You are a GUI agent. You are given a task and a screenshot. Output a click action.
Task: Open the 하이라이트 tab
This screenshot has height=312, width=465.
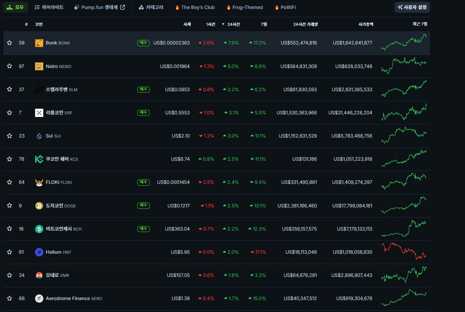[x=49, y=7]
